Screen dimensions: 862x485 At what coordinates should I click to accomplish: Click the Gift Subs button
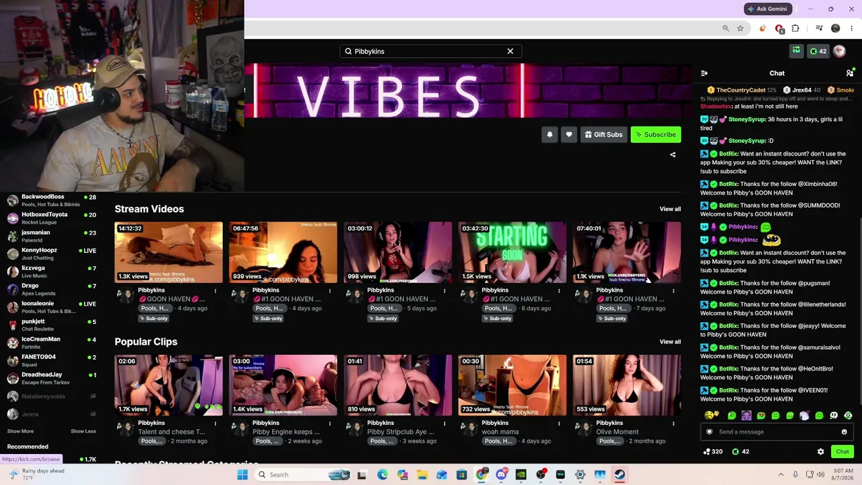pyautogui.click(x=603, y=135)
